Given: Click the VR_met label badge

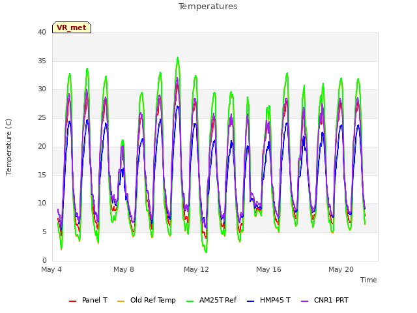Looking at the screenshot, I should (x=72, y=27).
